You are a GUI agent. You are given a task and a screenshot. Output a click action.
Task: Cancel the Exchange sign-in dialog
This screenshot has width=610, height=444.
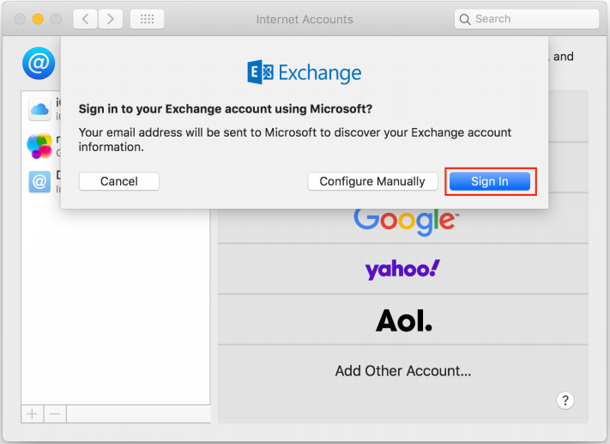click(119, 181)
